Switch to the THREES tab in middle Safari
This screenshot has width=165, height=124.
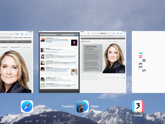click(97, 36)
